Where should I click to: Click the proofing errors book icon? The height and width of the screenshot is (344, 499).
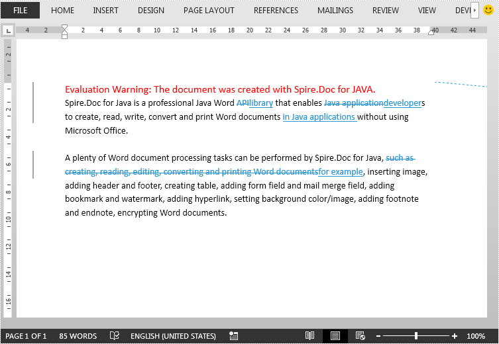114,336
